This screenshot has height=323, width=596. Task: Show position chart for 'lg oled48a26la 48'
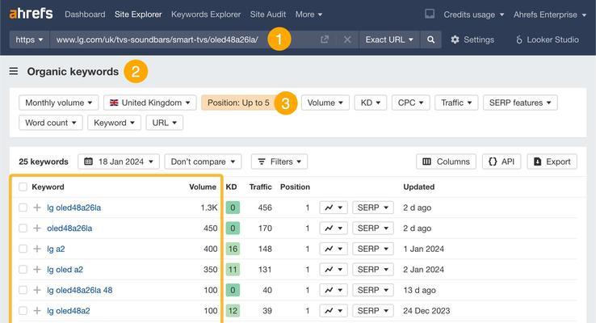[334, 290]
